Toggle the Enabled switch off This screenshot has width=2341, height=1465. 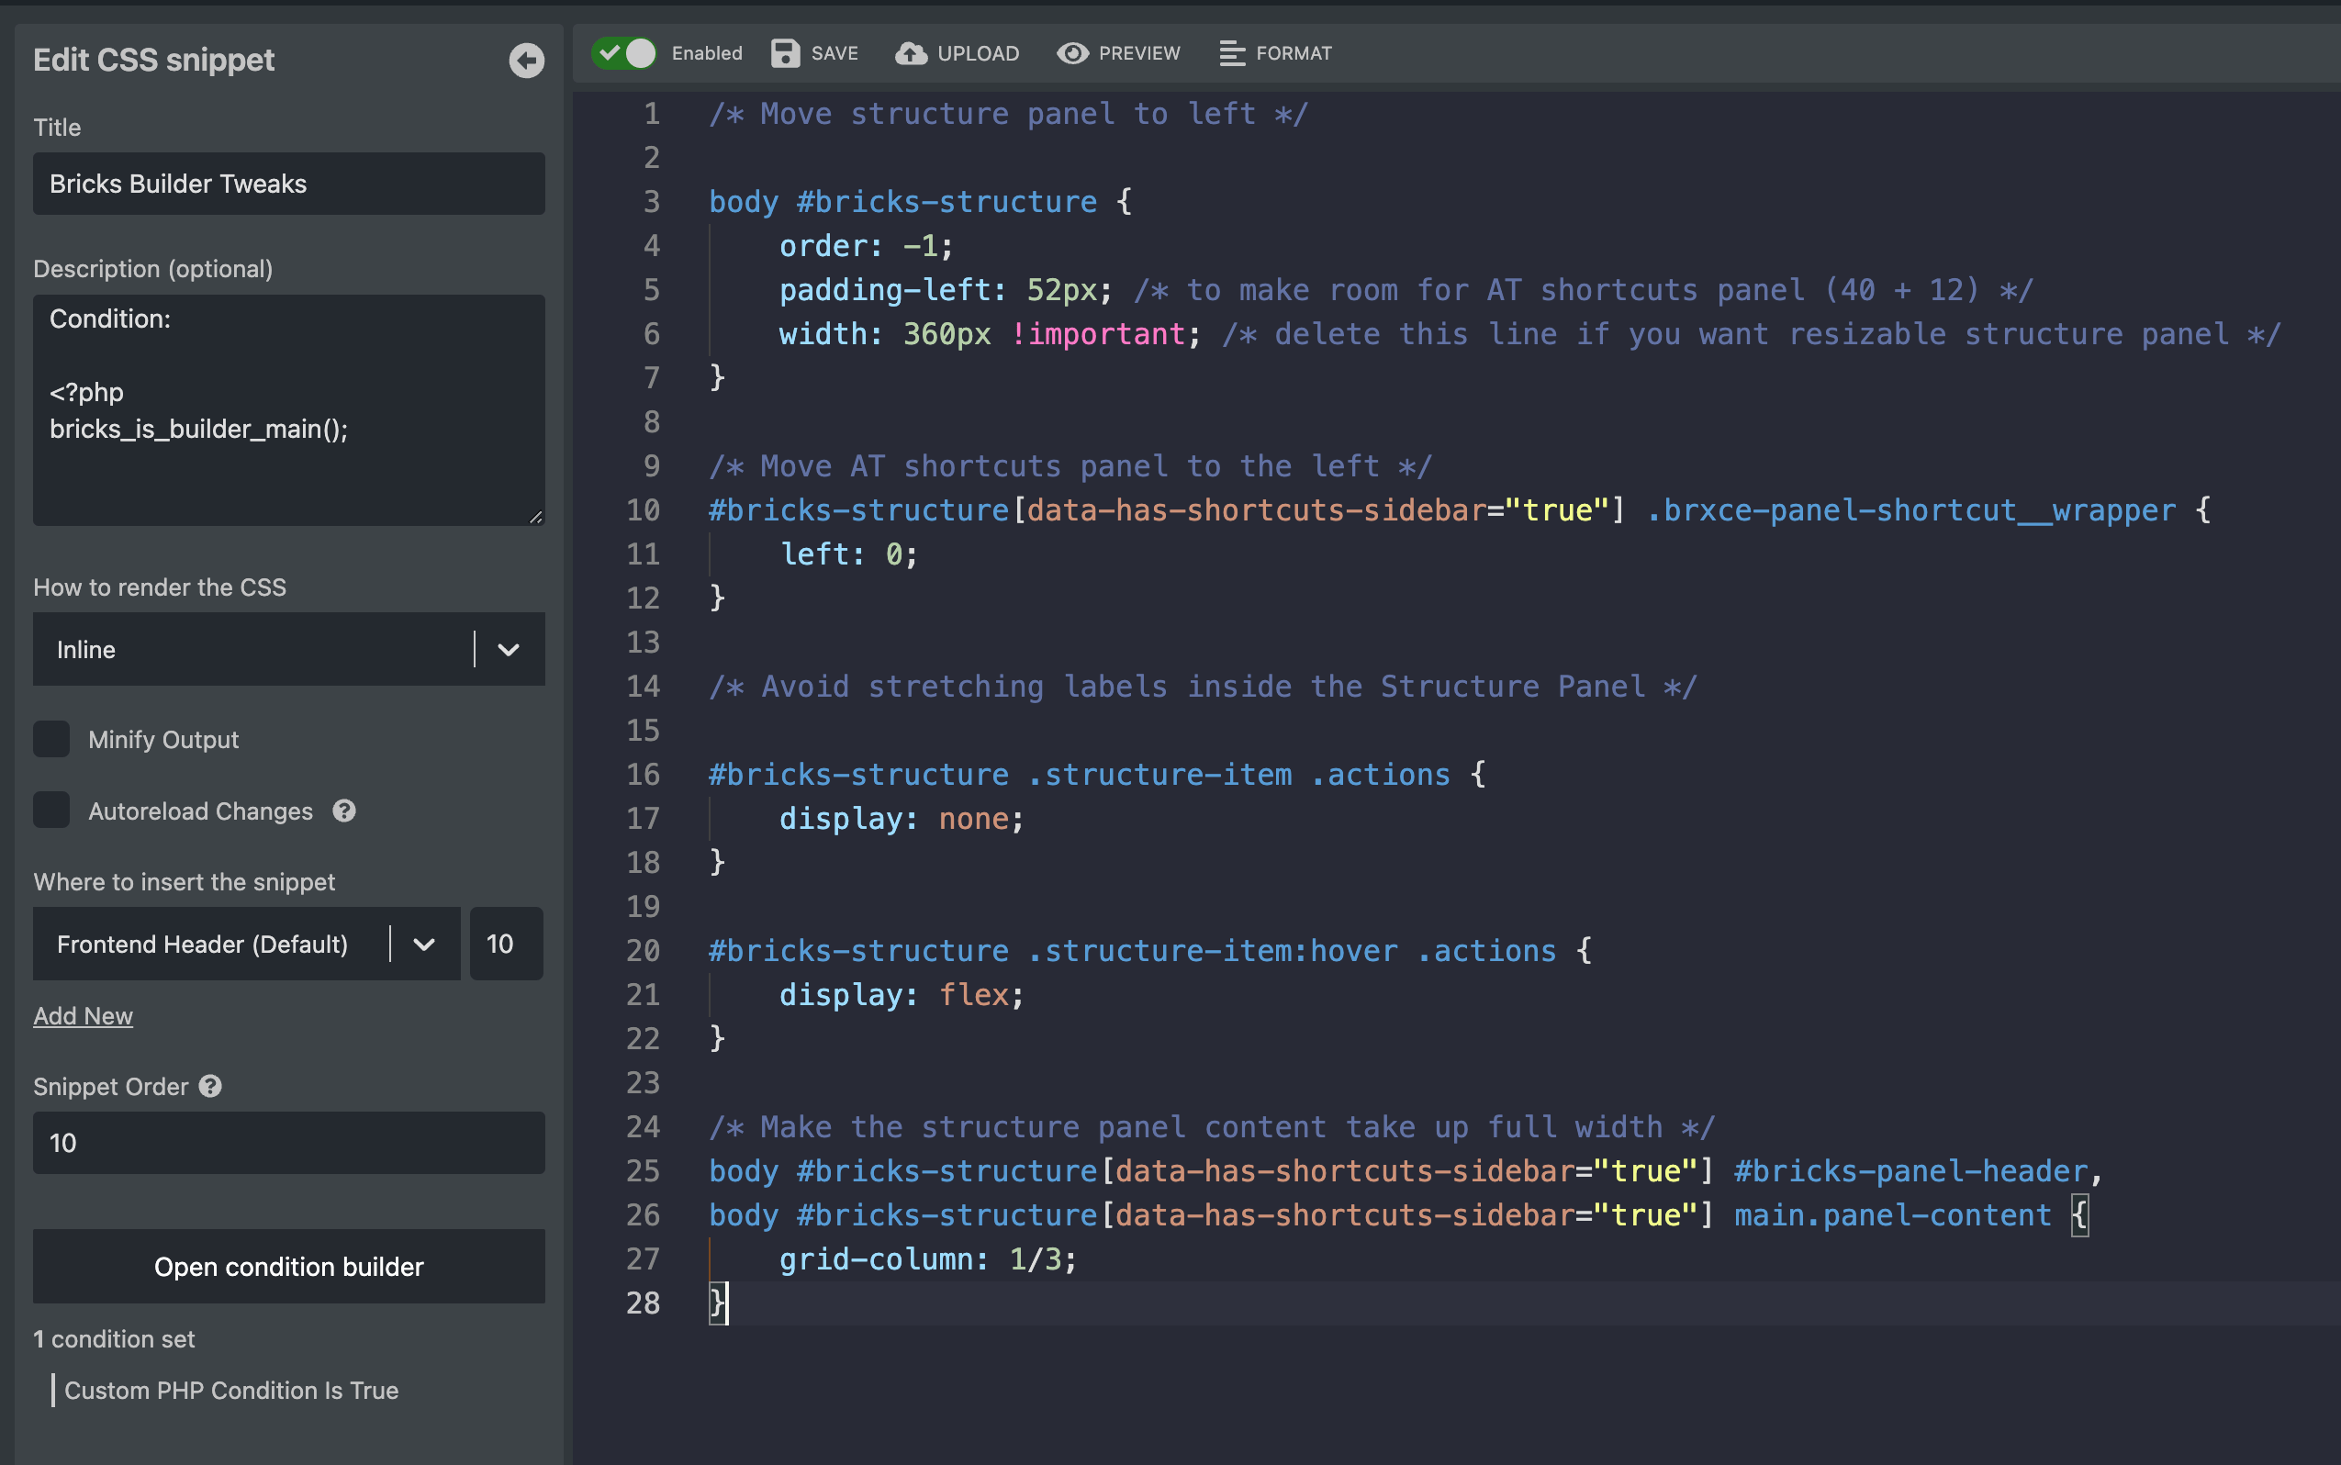(624, 53)
